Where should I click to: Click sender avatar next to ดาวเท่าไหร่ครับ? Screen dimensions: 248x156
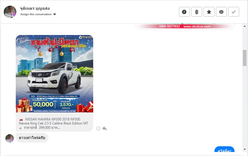(9, 138)
